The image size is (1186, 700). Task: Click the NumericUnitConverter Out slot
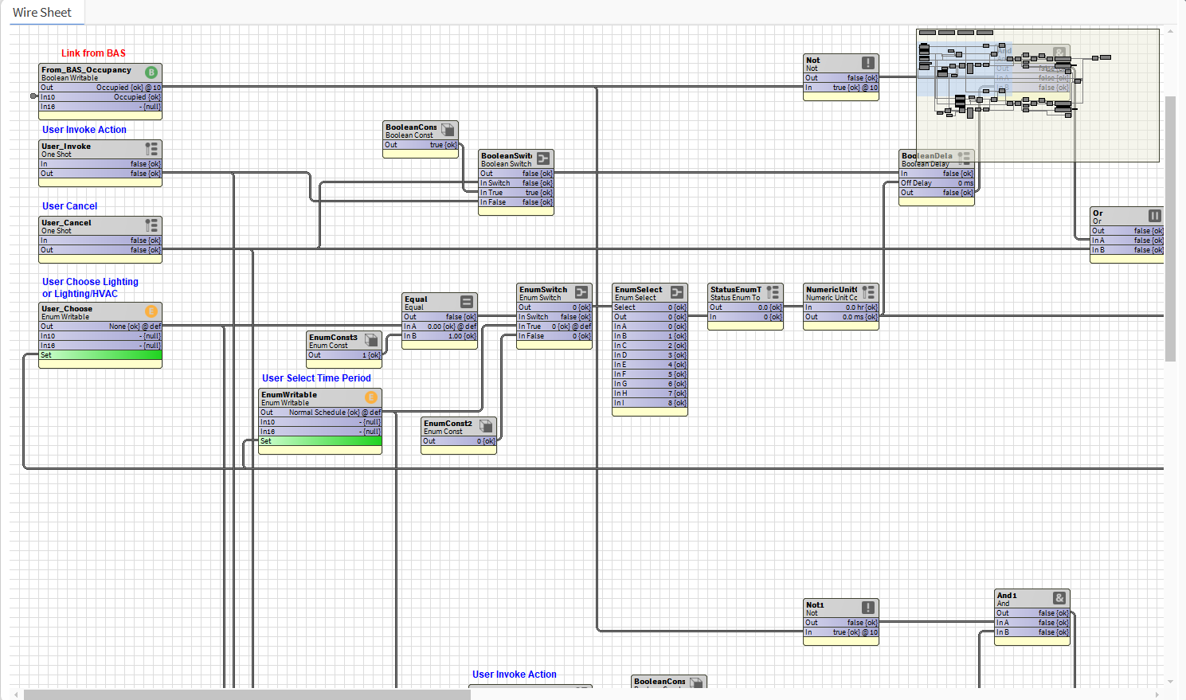click(x=841, y=317)
